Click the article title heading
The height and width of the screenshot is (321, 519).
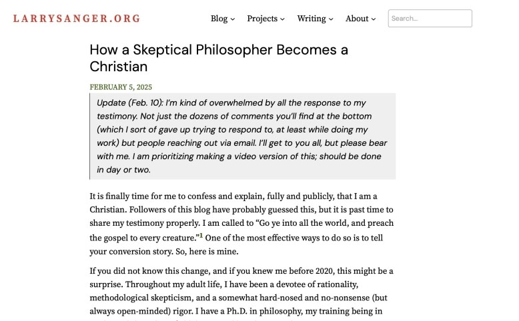pyautogui.click(x=219, y=58)
